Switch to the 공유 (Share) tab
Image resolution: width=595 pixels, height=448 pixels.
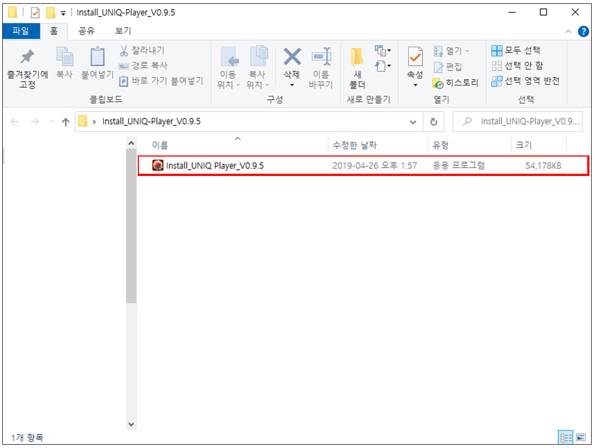(x=86, y=31)
